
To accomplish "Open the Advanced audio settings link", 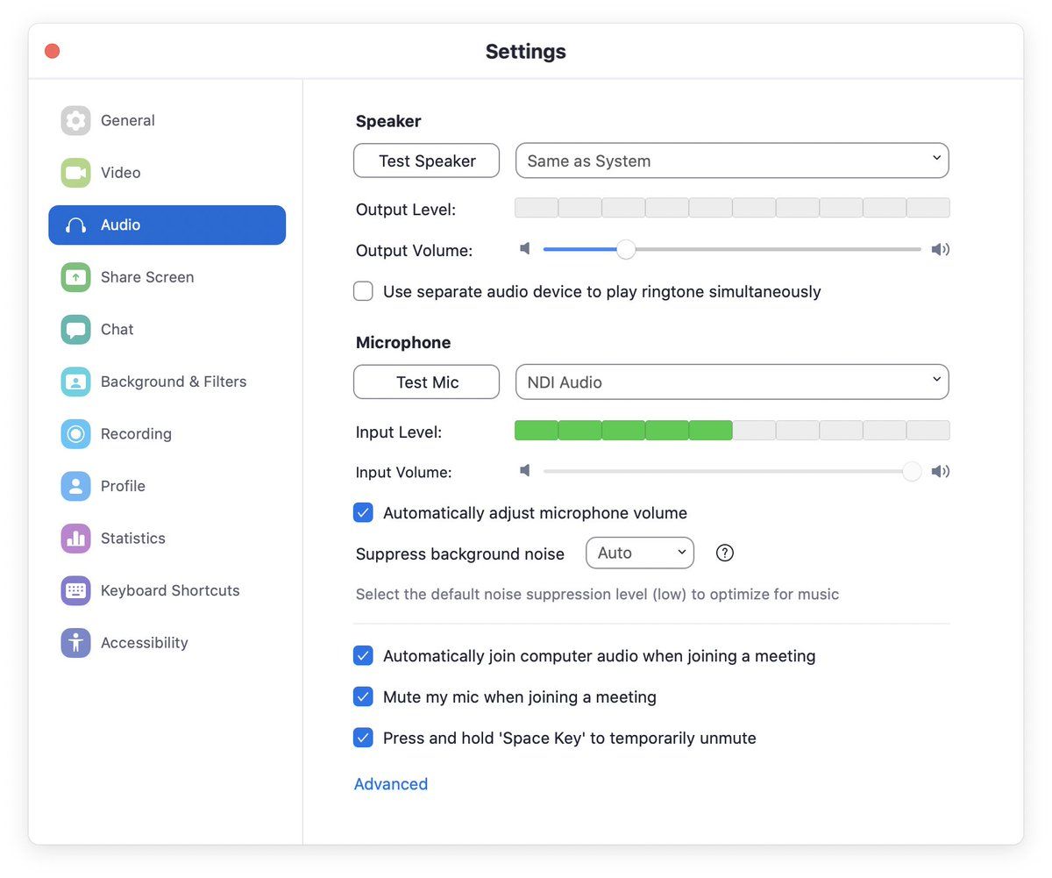I will point(391,784).
